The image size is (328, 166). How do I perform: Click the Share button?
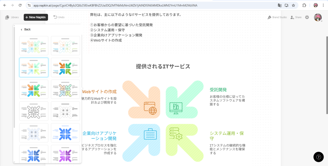pyautogui.click(x=296, y=17)
